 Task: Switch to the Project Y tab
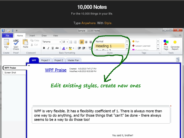click(x=46, y=60)
